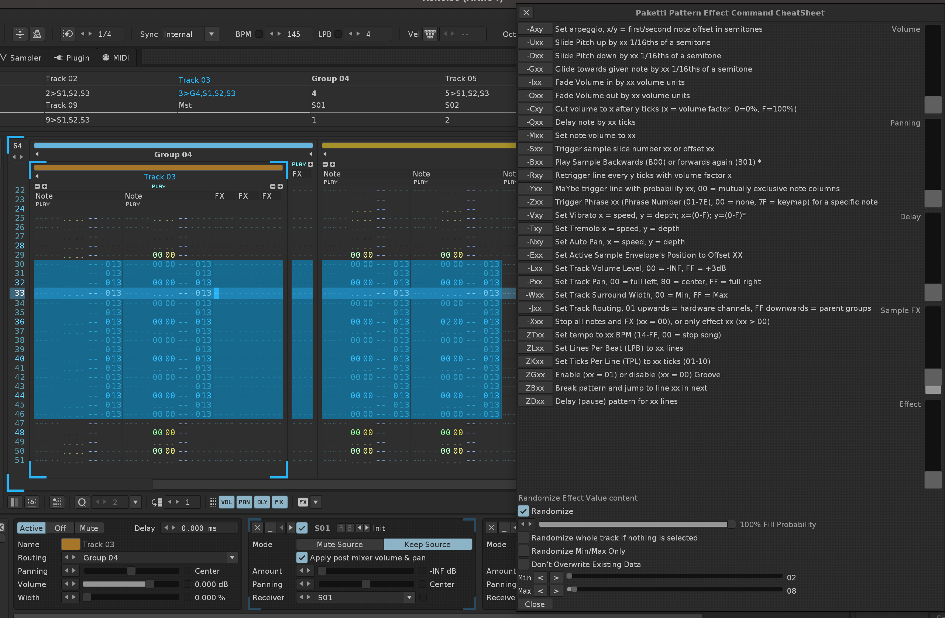The image size is (945, 618).
Task: Click the -Rxy retrigger effect button
Action: pyautogui.click(x=535, y=175)
